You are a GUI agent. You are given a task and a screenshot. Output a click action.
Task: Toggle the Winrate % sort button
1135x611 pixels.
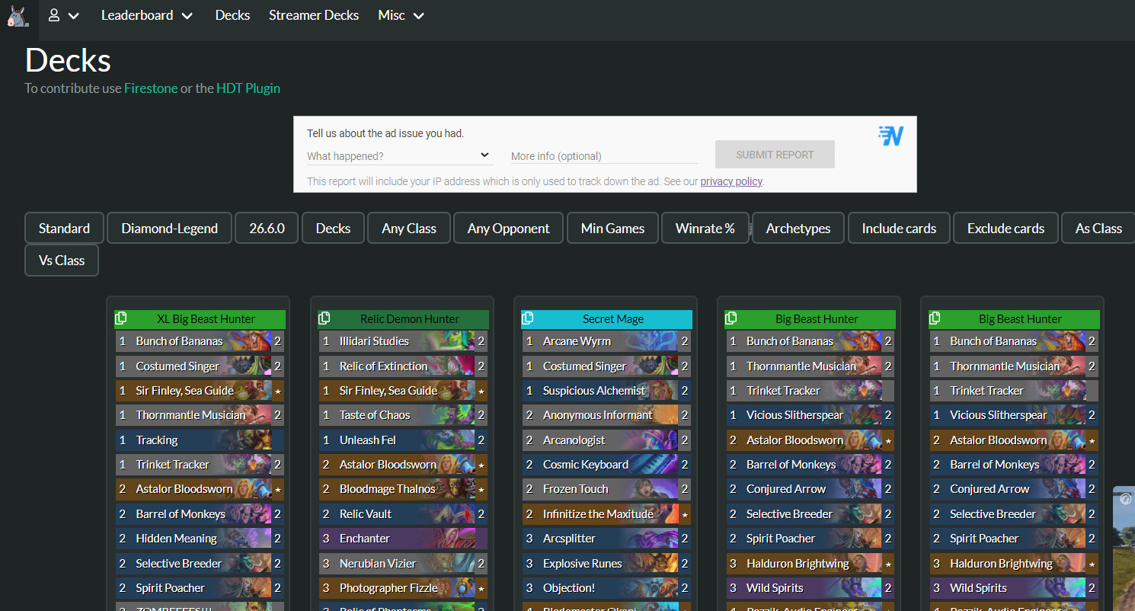(x=705, y=229)
